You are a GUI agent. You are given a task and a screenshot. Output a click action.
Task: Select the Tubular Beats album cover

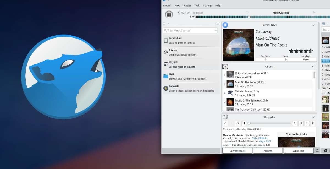(230, 93)
